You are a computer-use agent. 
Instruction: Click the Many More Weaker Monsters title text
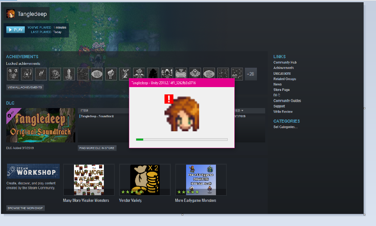(x=86, y=200)
